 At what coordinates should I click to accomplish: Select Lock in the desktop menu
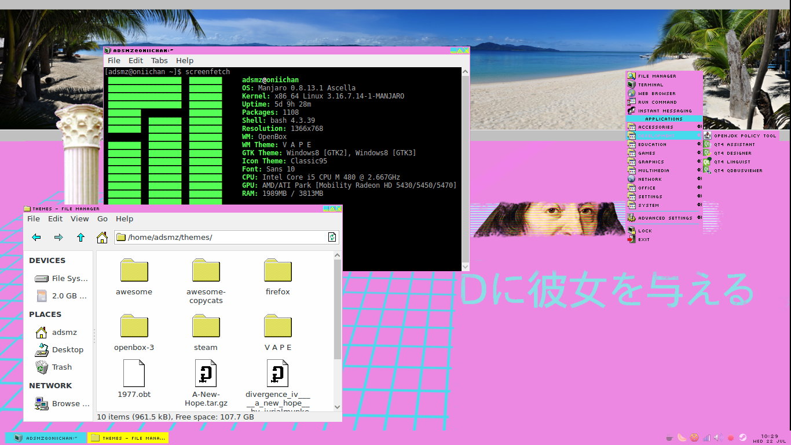pos(664,231)
